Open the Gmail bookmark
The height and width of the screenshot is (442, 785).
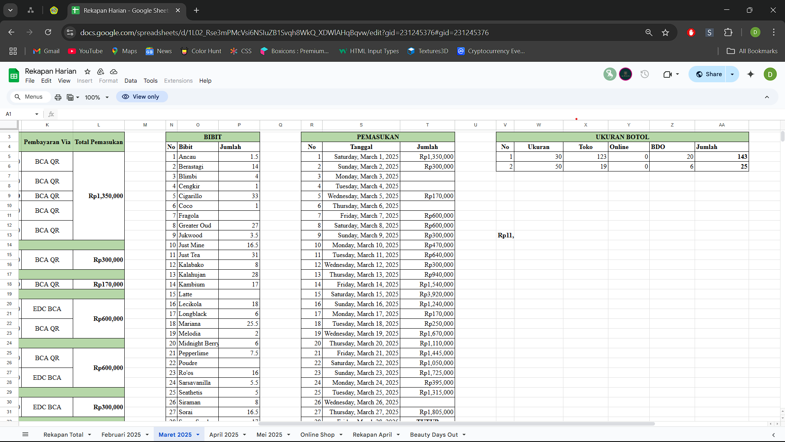coord(46,51)
